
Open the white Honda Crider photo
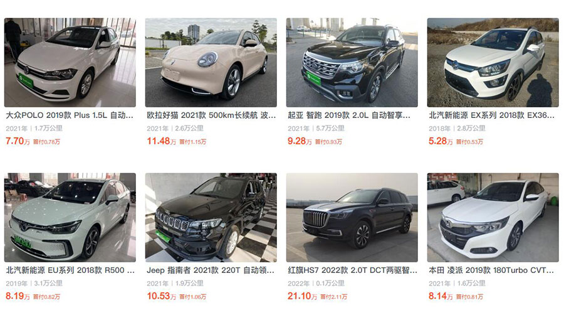point(493,218)
